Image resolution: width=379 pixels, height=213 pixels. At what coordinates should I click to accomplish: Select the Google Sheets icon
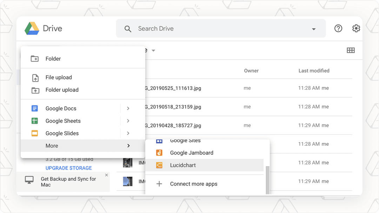coord(34,121)
